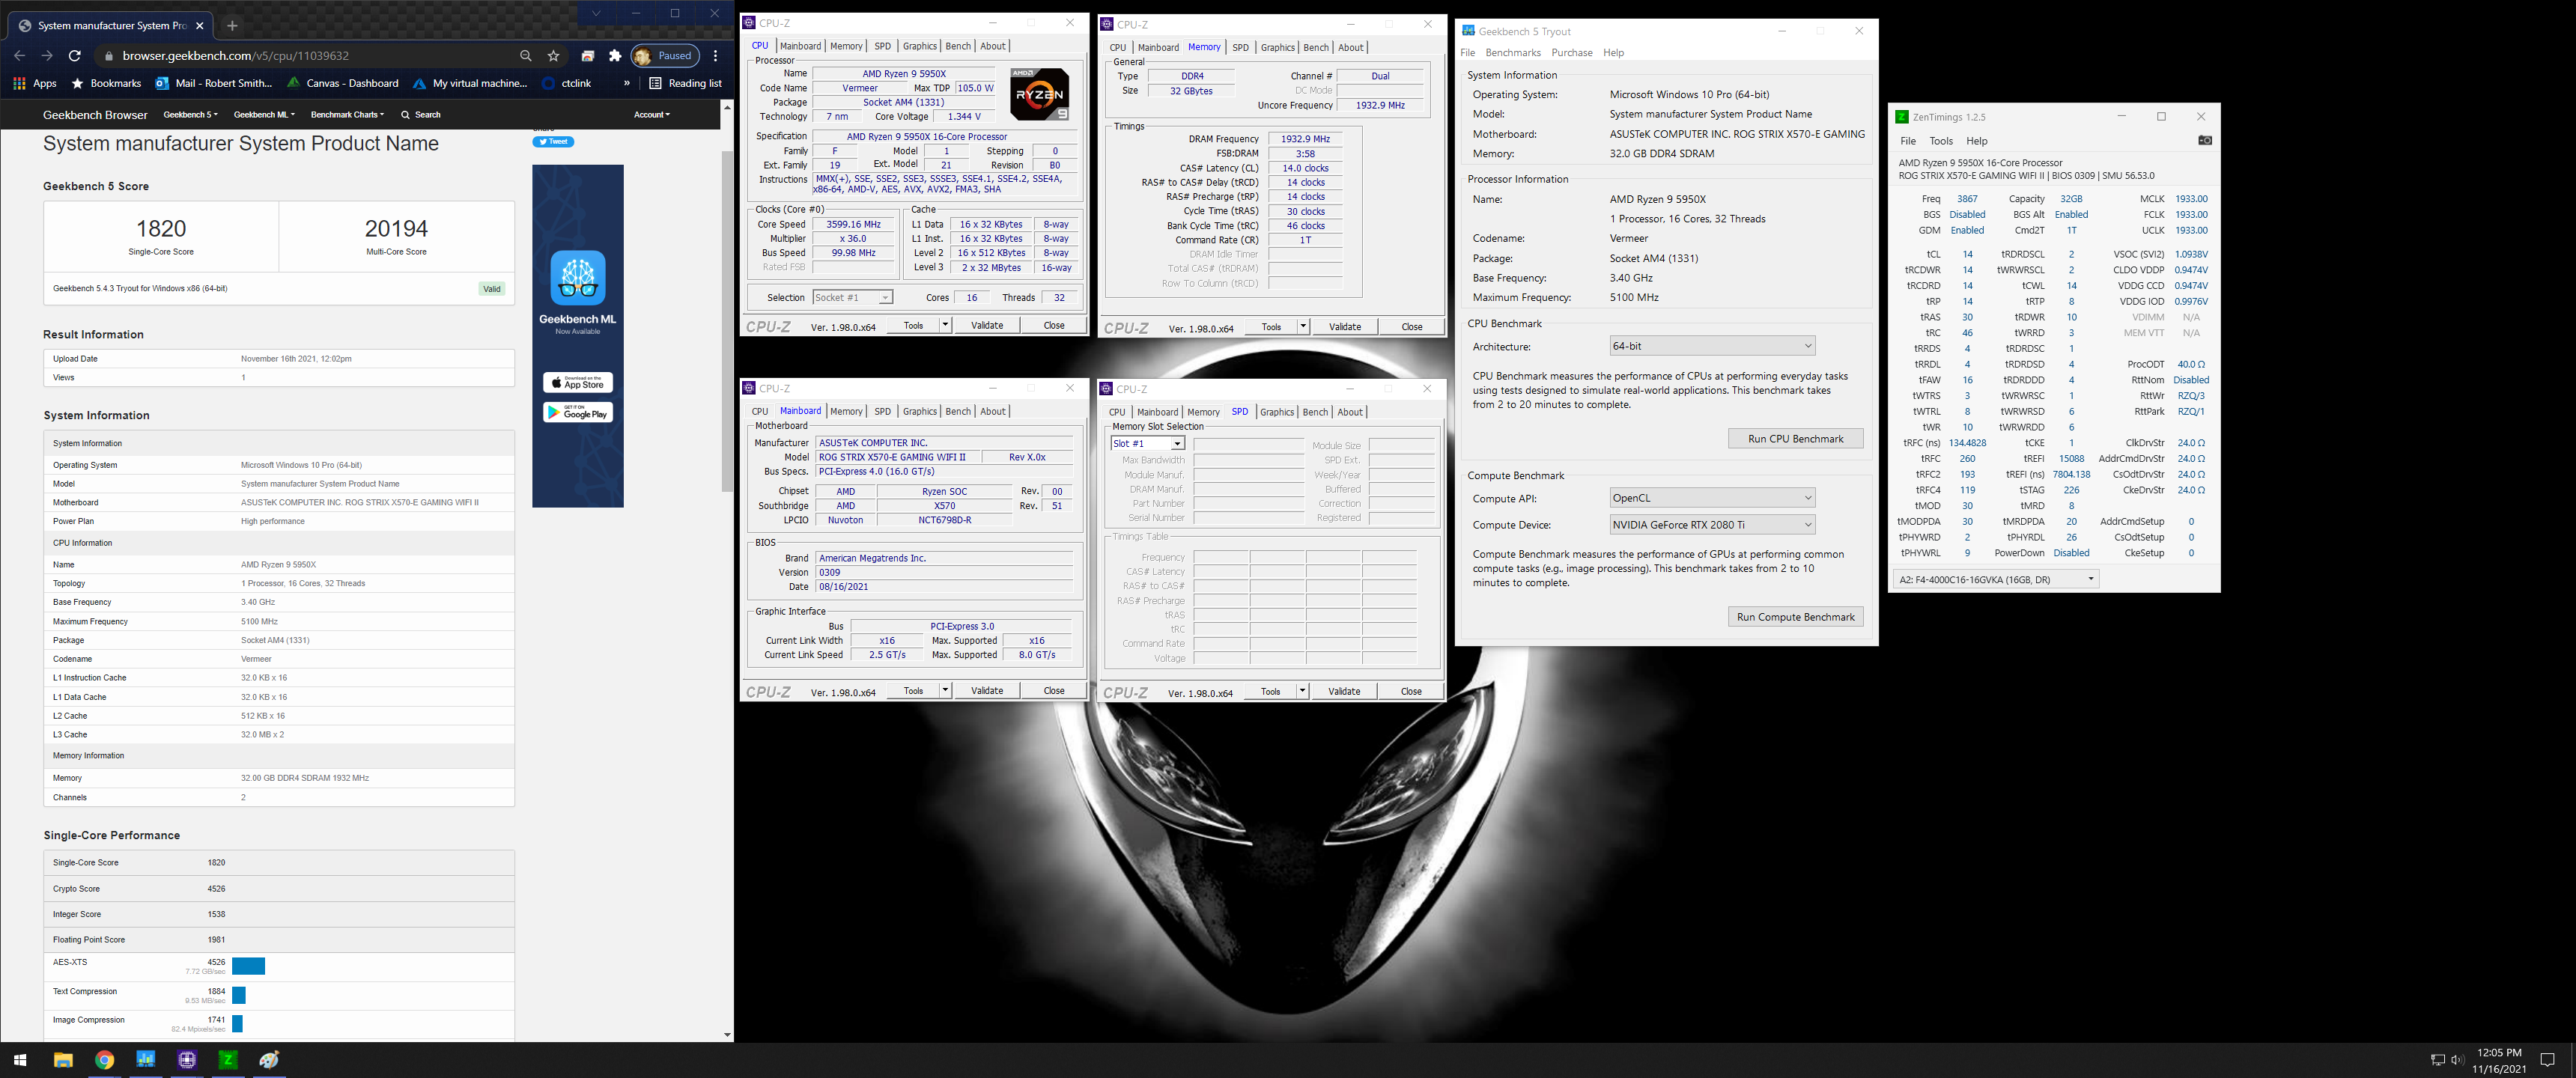The width and height of the screenshot is (2576, 1078).
Task: Click the clock showing 12:05 PM
Action: pyautogui.click(x=2499, y=1053)
